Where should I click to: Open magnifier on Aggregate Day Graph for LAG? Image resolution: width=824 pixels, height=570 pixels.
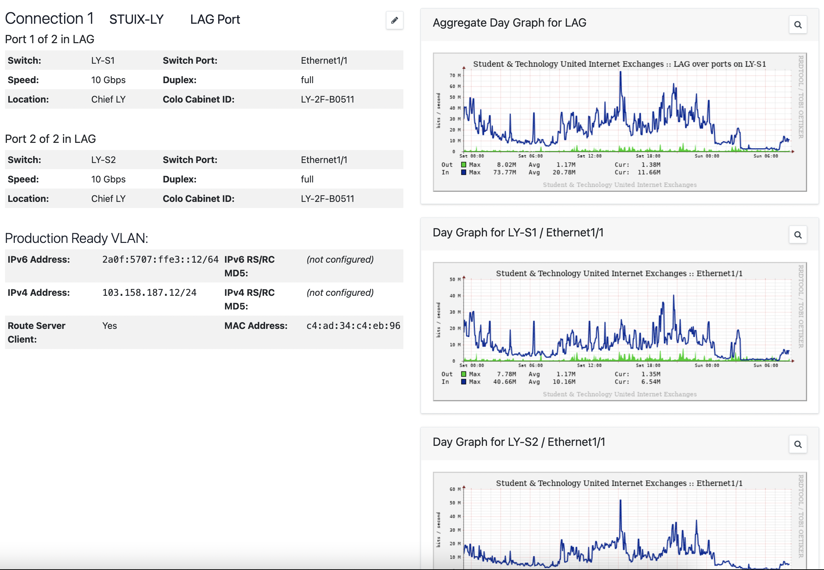tap(798, 25)
